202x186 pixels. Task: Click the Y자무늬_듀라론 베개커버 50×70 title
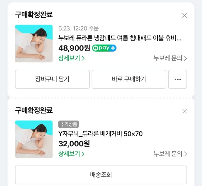(x=101, y=134)
